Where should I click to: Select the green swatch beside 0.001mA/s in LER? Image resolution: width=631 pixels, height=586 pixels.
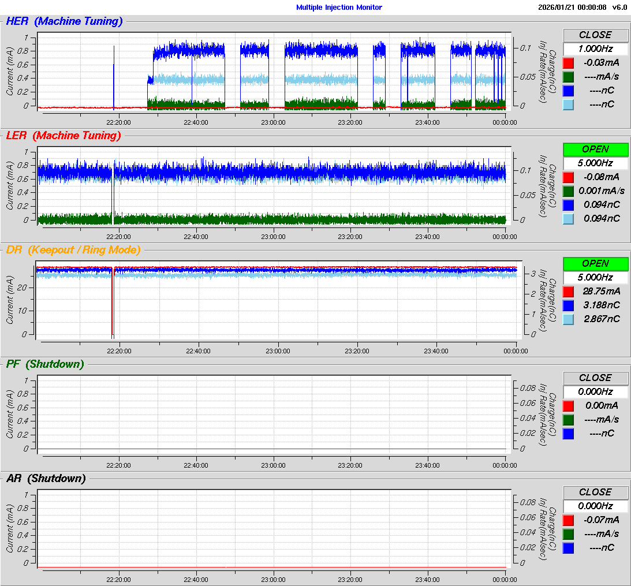tap(568, 191)
